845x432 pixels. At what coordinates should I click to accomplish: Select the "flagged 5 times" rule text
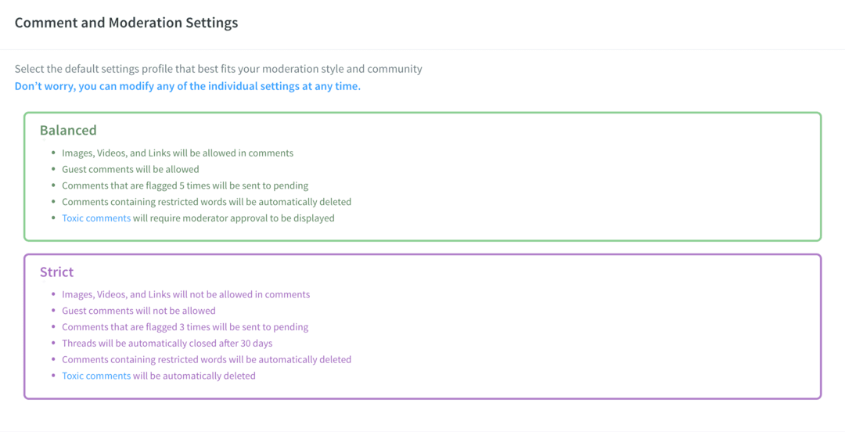pos(185,185)
